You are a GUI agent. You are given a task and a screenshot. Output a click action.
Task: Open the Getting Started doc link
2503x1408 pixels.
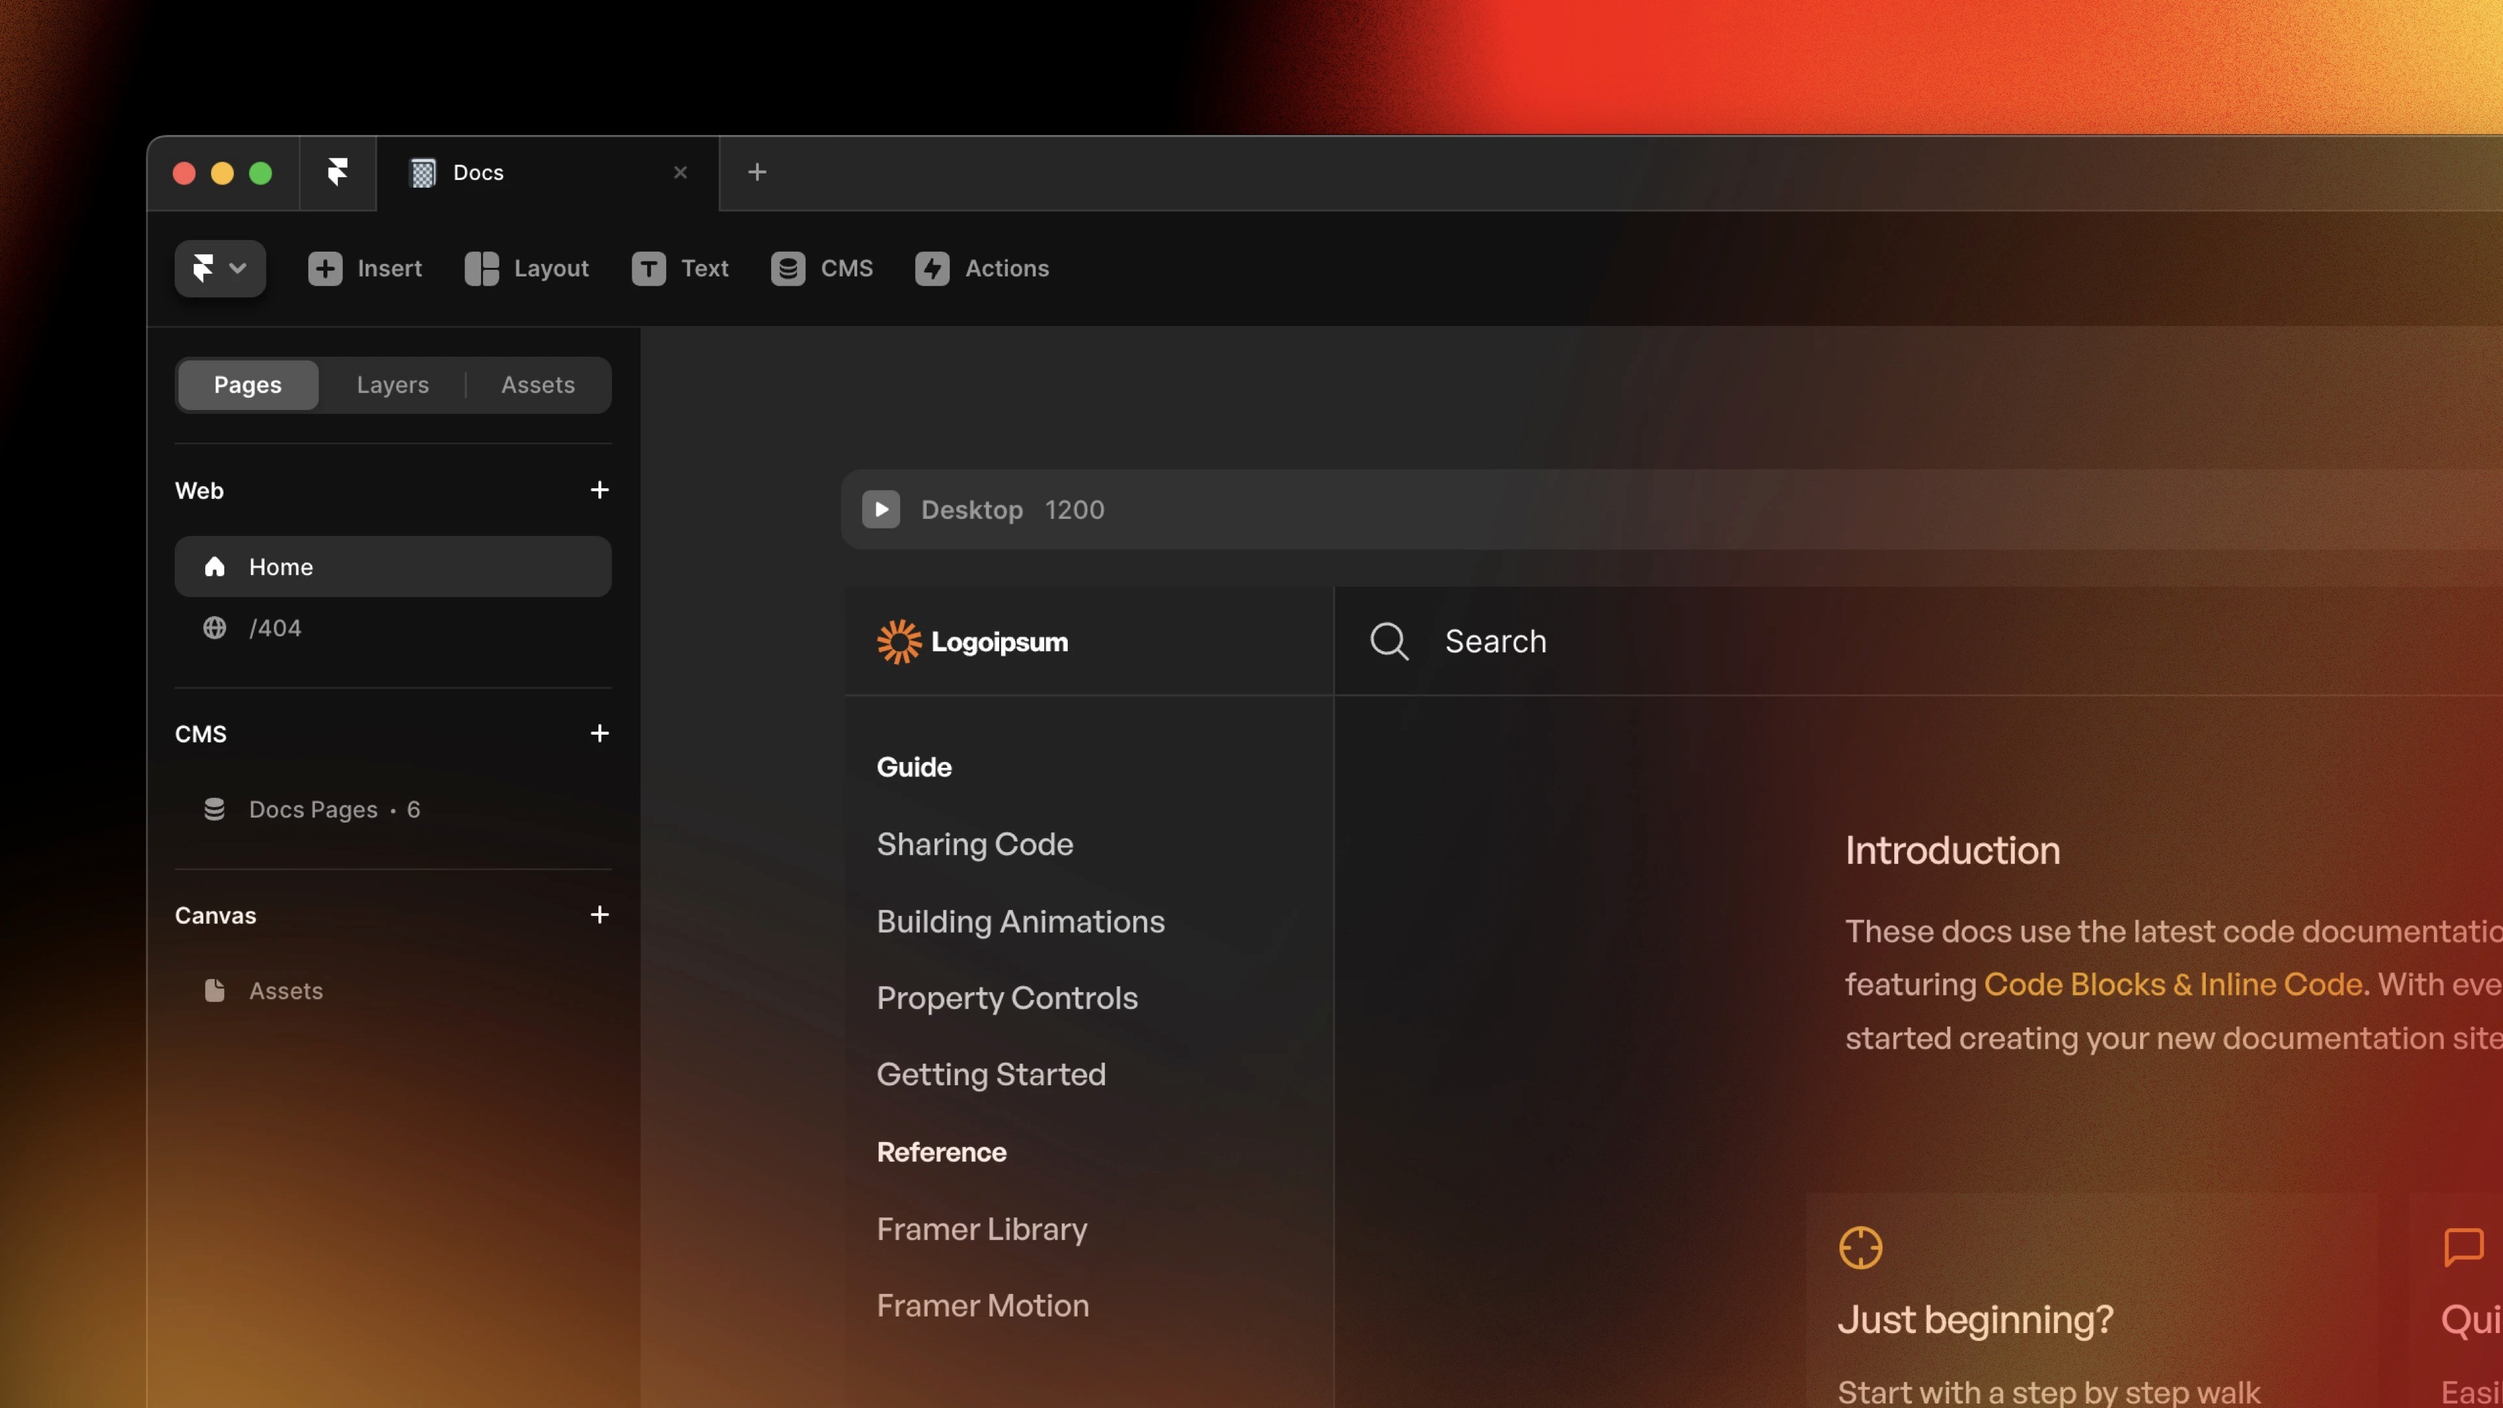point(991,1075)
